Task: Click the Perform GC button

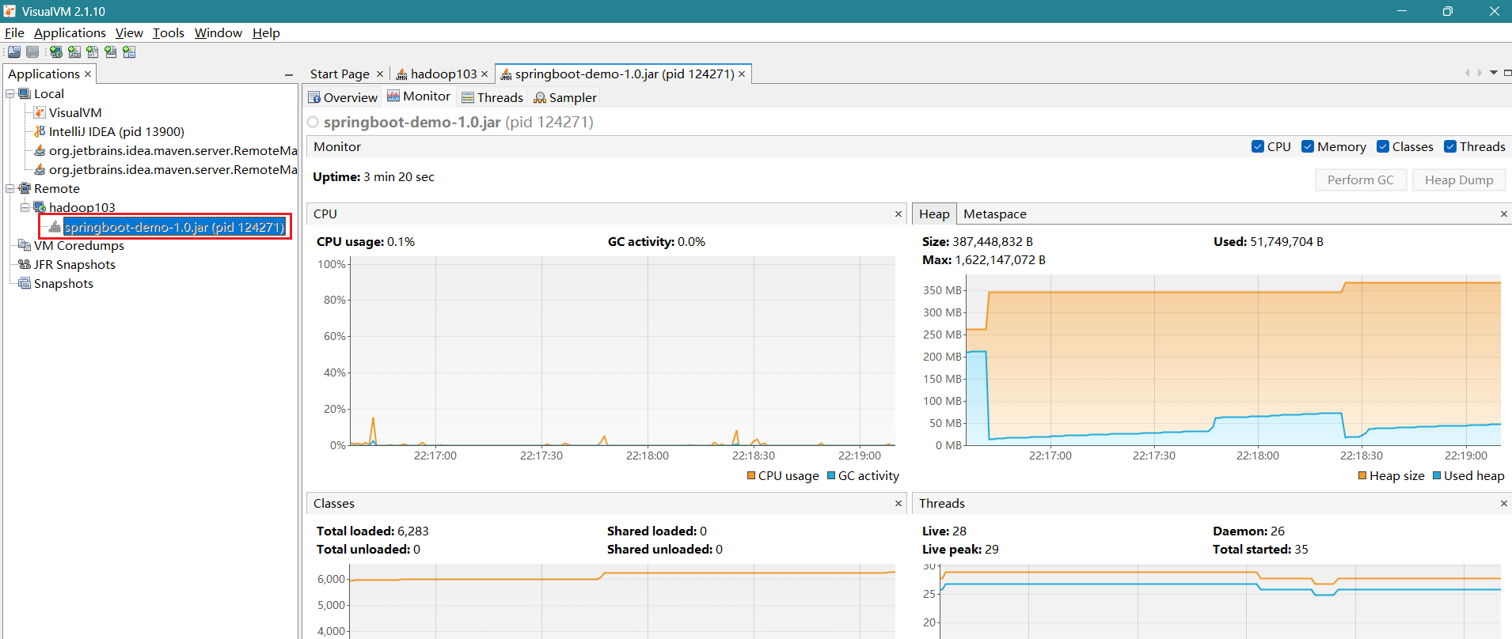Action: (1360, 180)
